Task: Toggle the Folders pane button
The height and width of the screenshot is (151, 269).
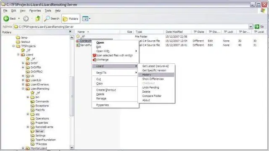Action: click(x=71, y=18)
